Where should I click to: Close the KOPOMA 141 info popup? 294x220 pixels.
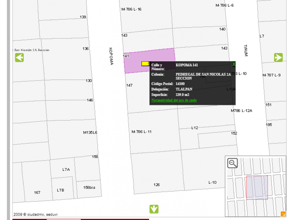[234, 64]
